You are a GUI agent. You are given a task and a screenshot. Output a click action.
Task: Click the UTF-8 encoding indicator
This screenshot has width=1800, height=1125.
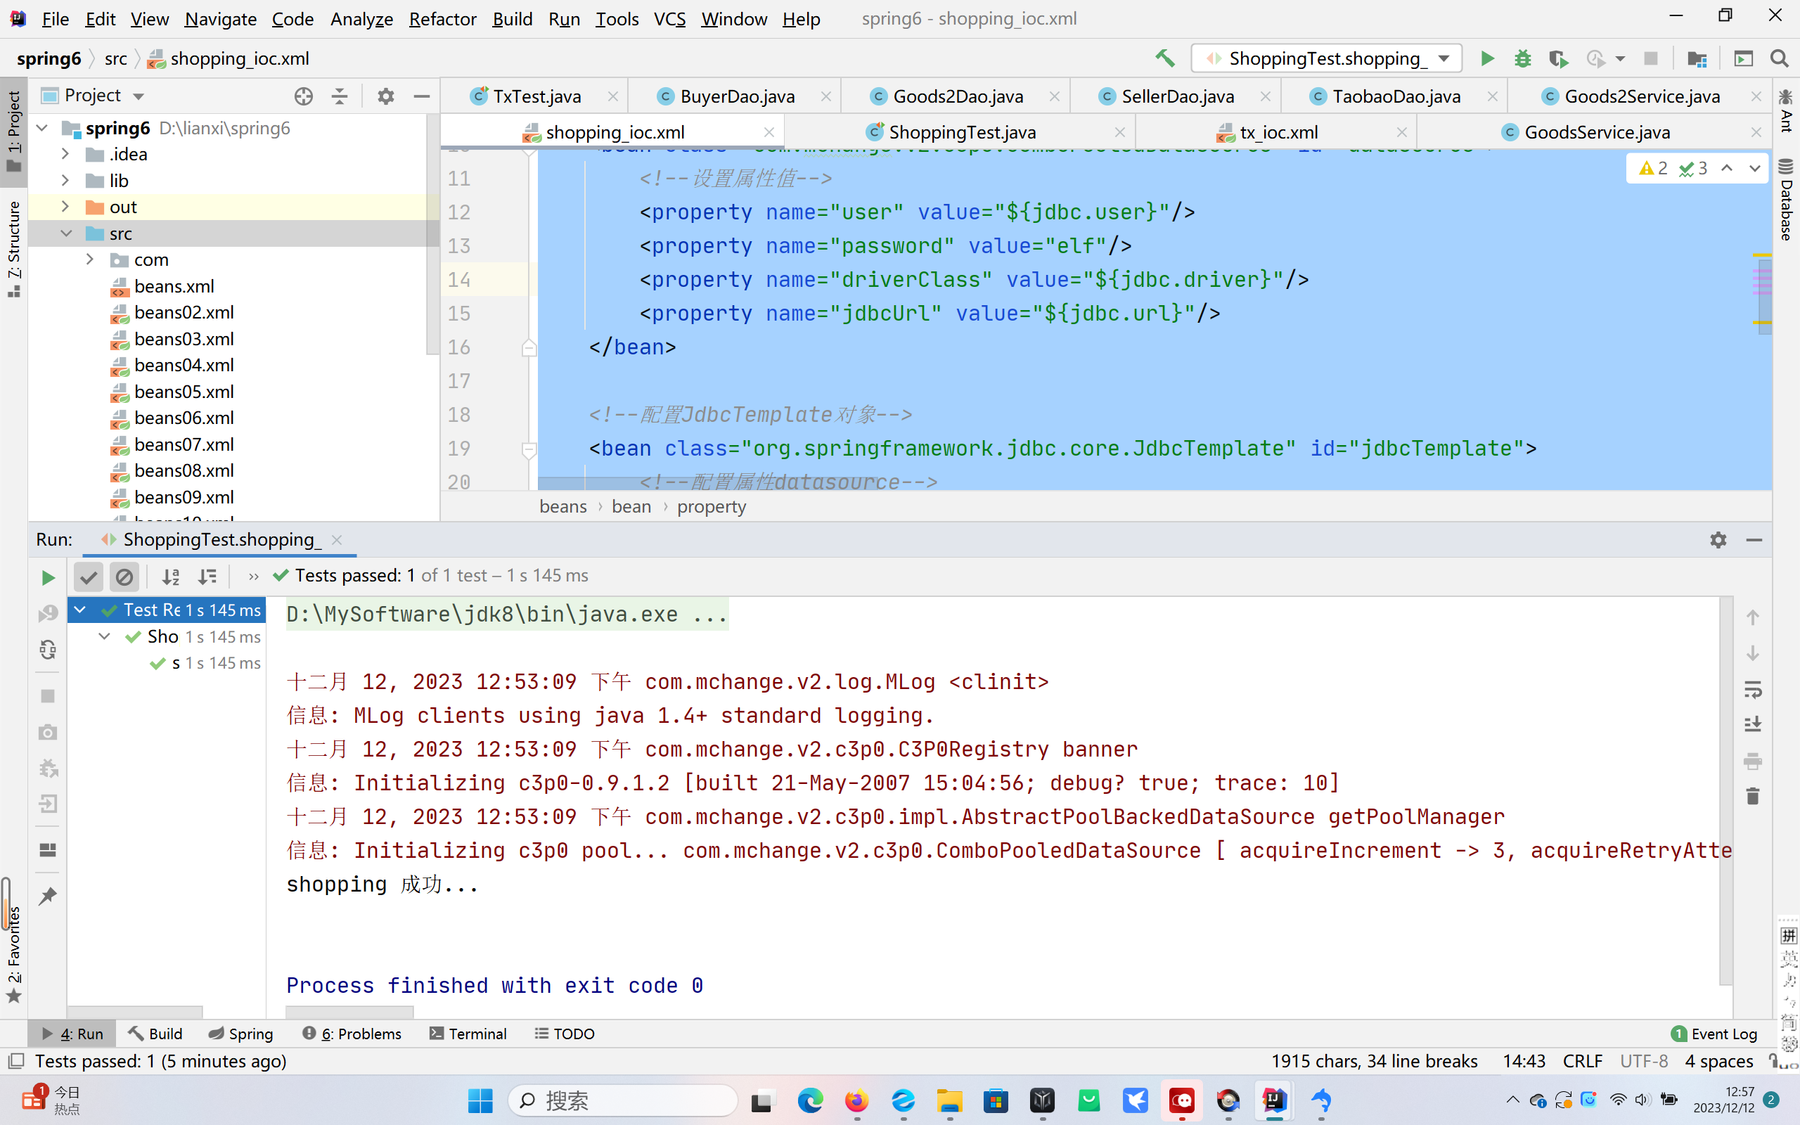(1643, 1061)
